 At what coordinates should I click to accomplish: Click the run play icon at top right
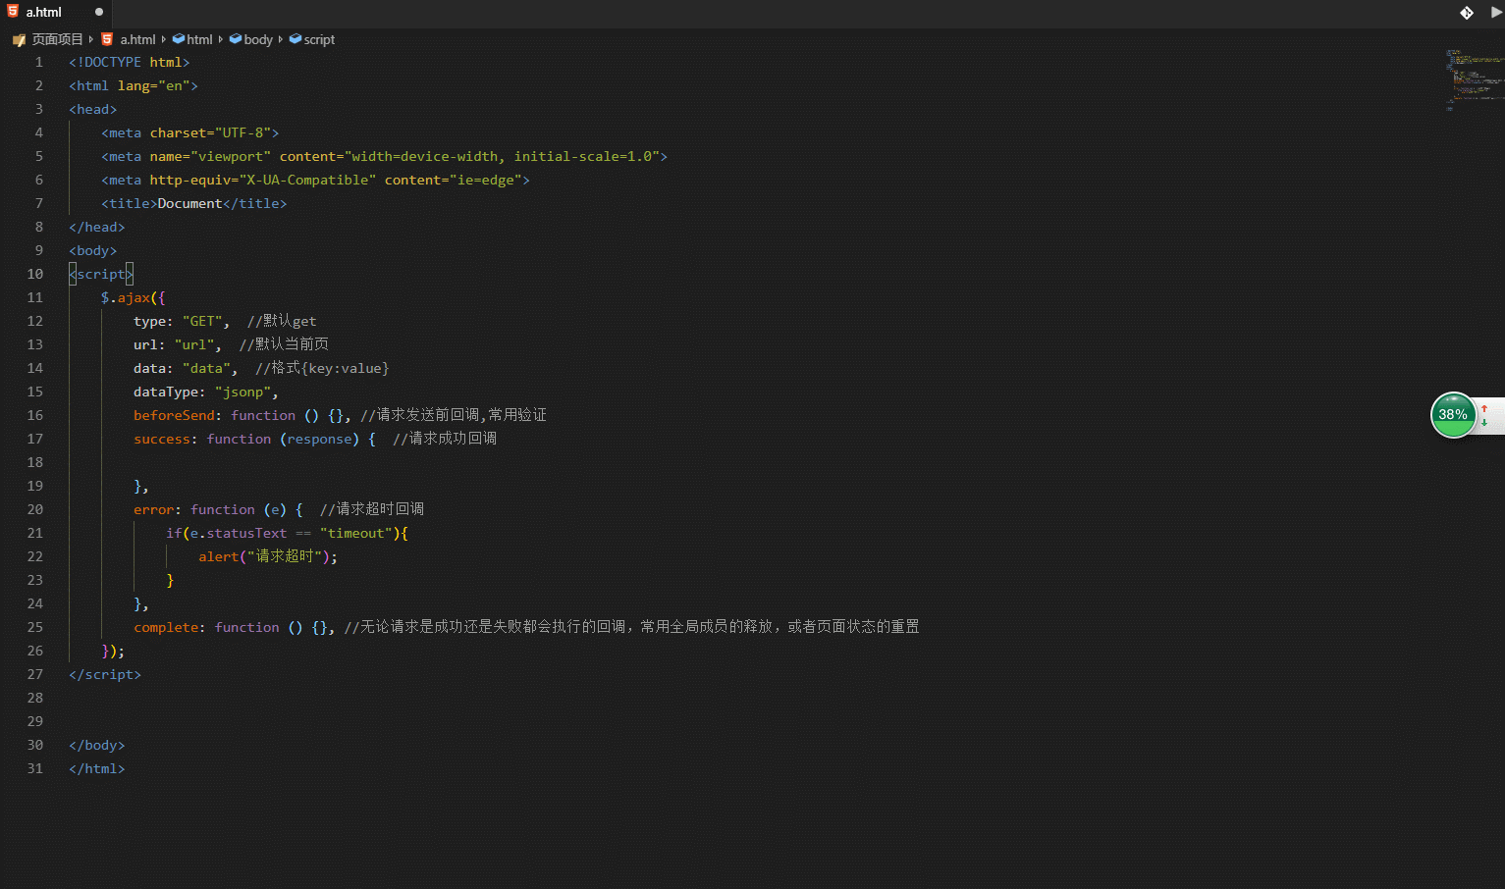click(x=1496, y=13)
